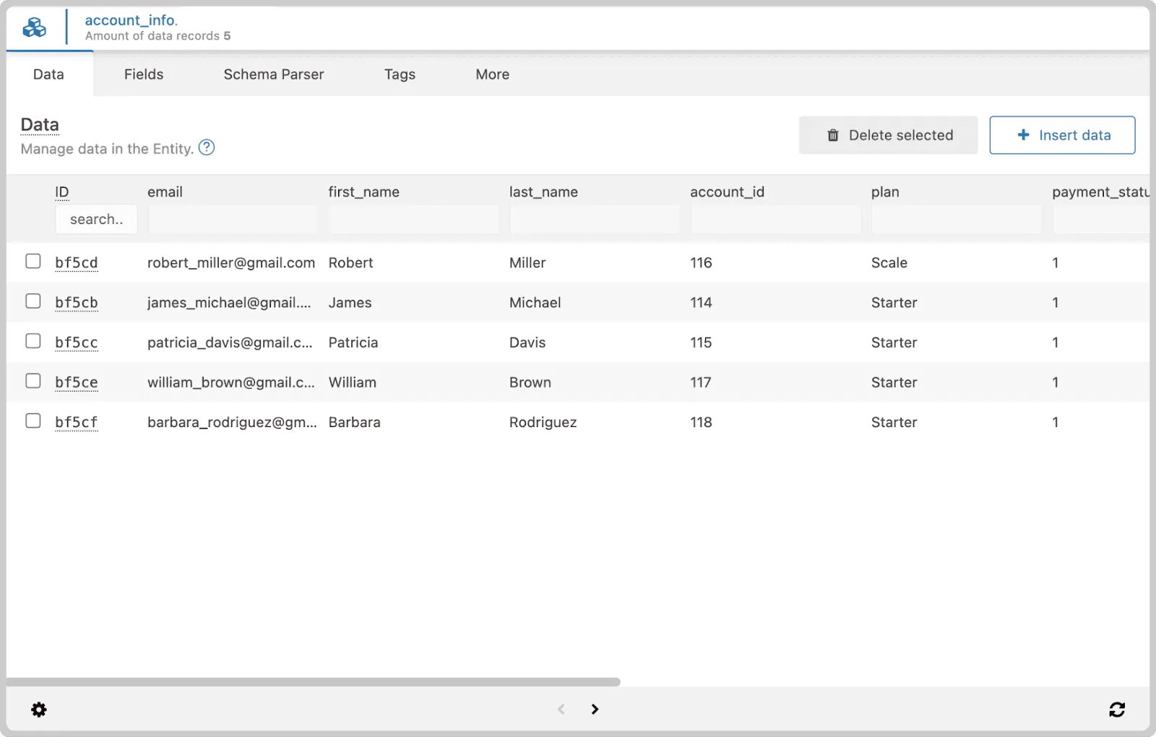
Task: Click the account_info entity title link
Action: [131, 20]
